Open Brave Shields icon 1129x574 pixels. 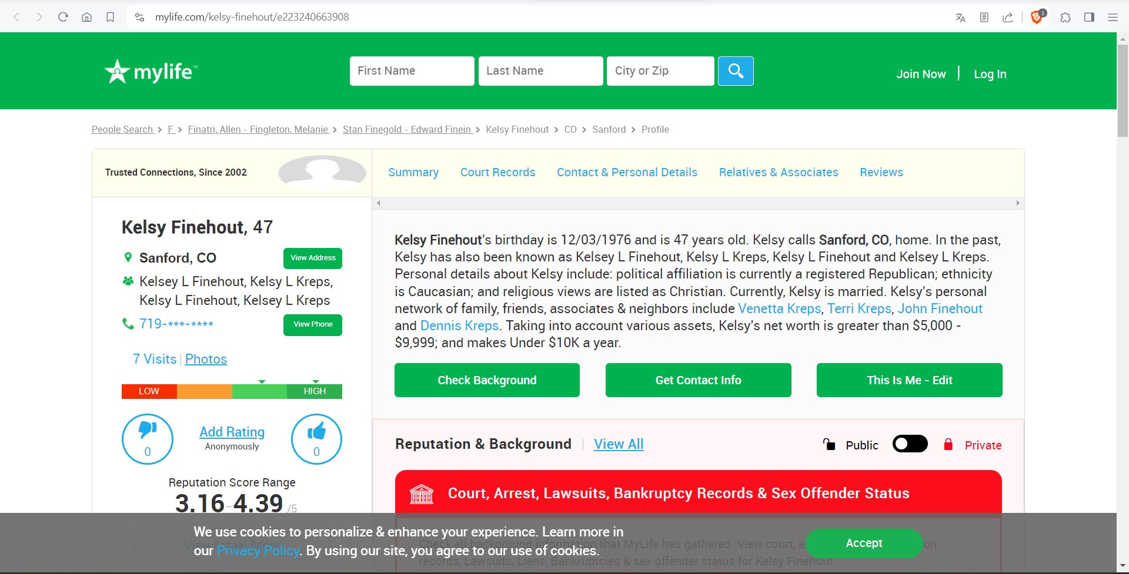[x=1038, y=17]
